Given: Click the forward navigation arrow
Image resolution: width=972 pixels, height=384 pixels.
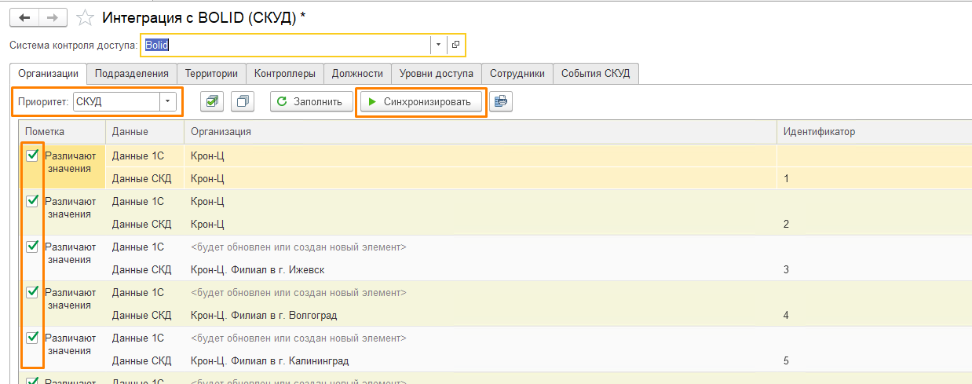Looking at the screenshot, I should click(x=53, y=17).
